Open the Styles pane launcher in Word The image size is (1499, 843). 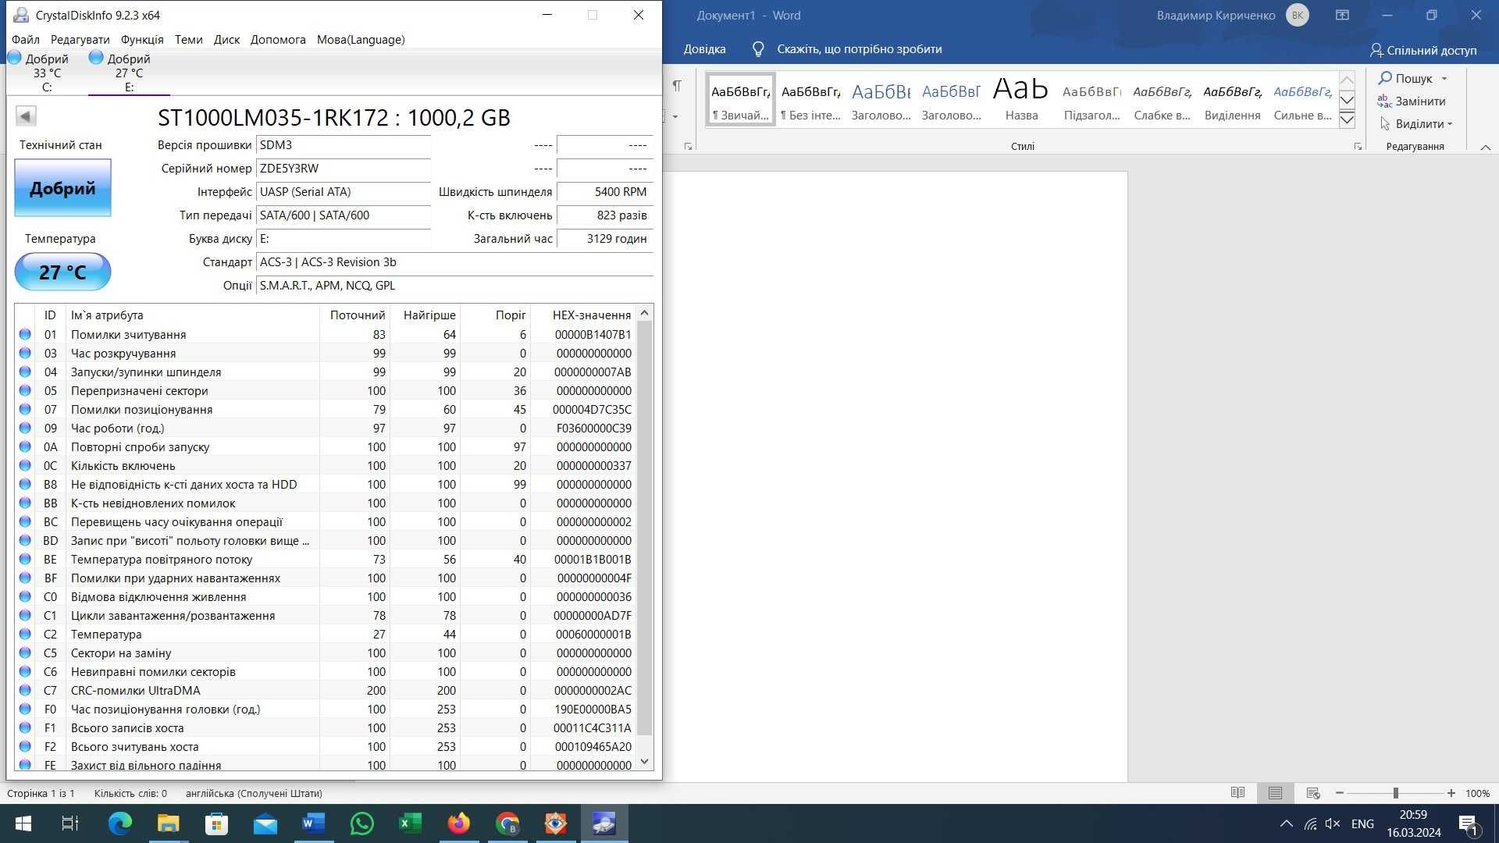click(x=1358, y=147)
